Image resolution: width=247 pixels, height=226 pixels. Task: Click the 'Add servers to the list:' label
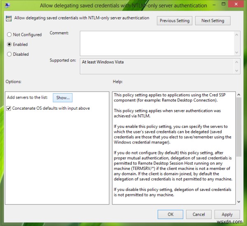27,97
